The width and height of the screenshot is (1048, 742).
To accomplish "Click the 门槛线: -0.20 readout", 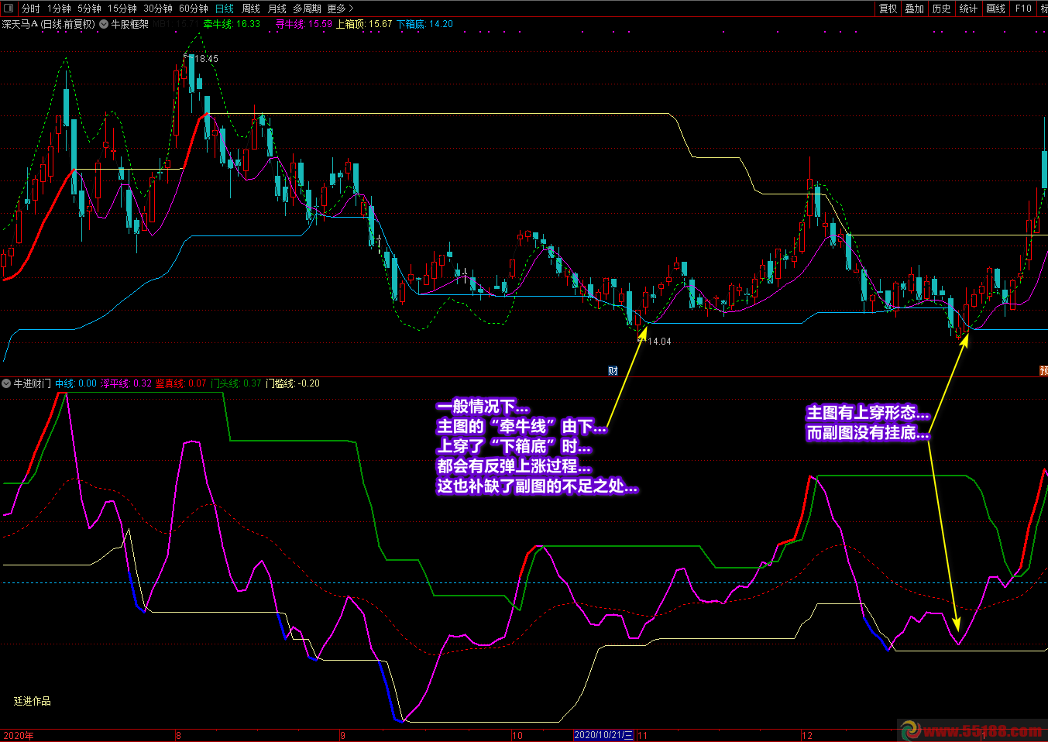I will pos(293,383).
